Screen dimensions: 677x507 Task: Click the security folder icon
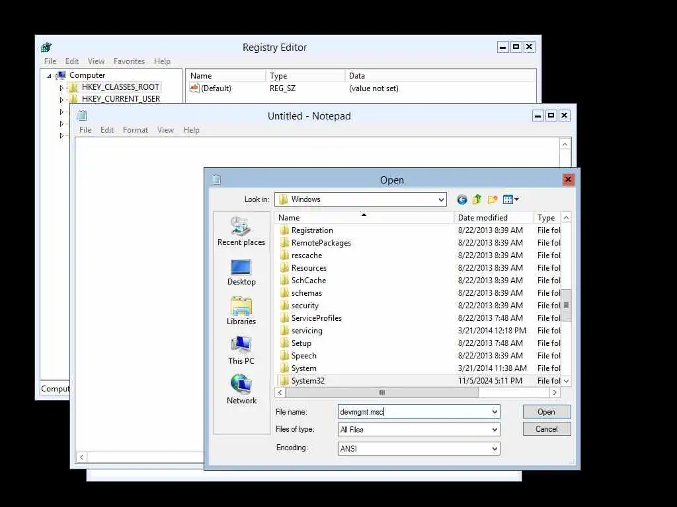coord(284,305)
